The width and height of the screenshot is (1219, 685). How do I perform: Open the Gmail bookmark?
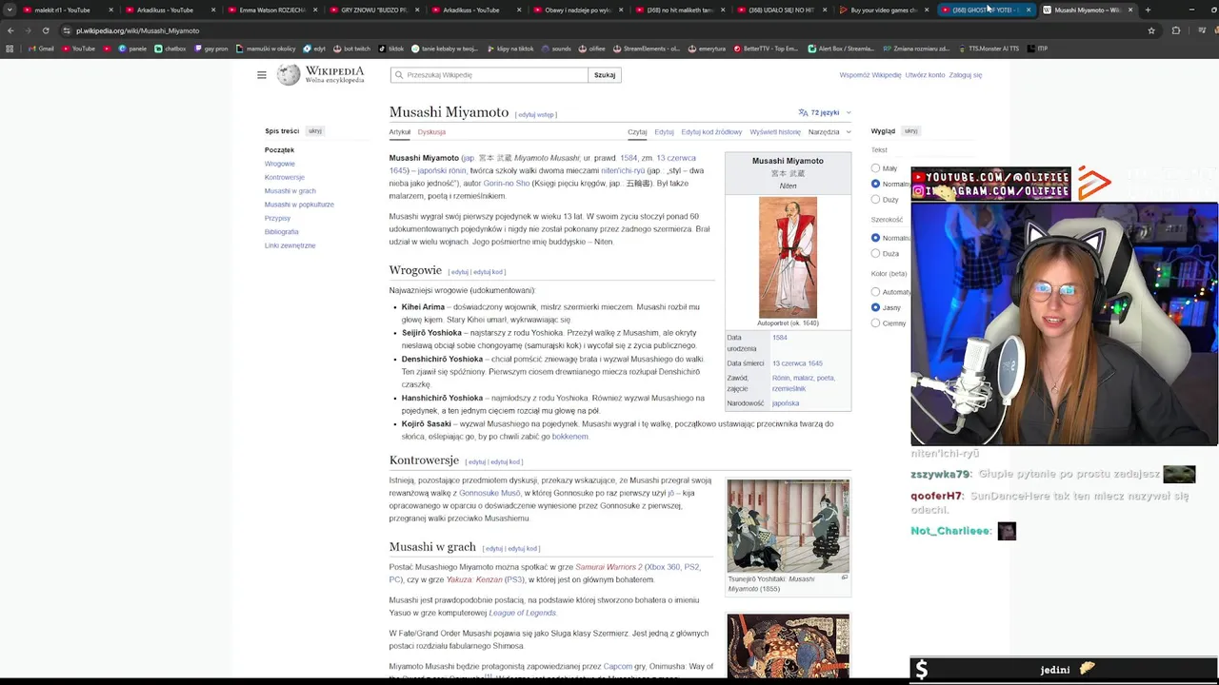(41, 49)
